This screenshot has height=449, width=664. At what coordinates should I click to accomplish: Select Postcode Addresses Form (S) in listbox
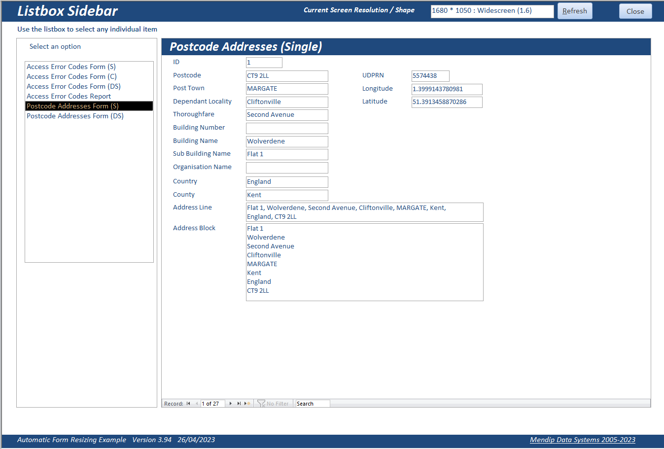click(x=89, y=106)
